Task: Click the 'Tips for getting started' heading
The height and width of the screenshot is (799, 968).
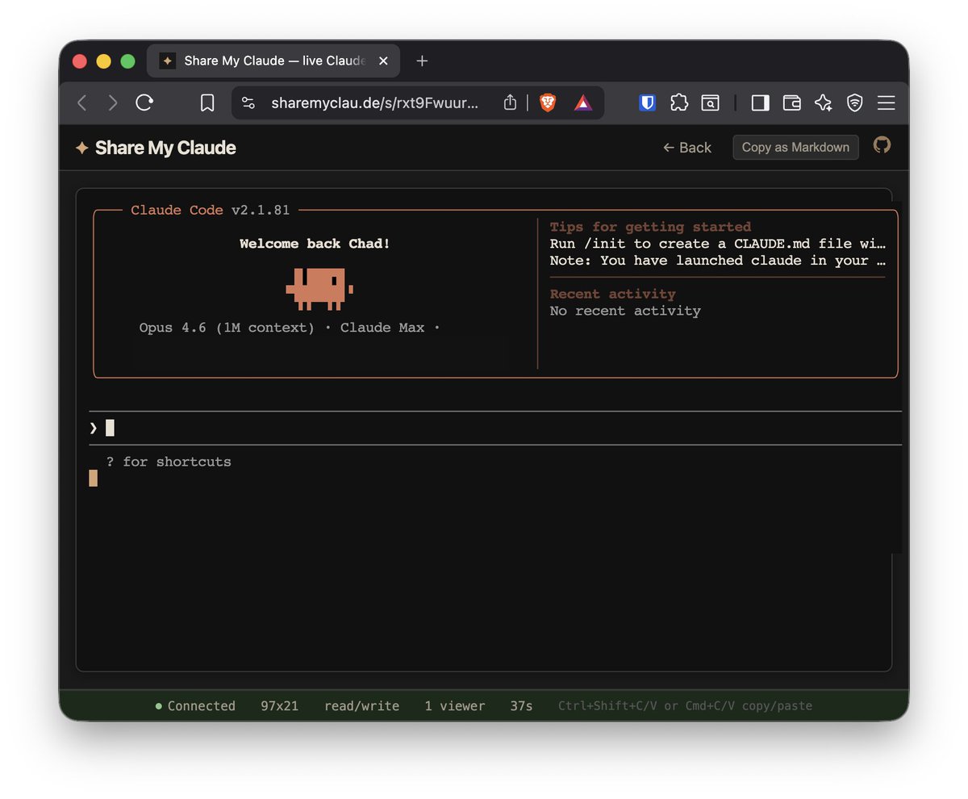Action: 650,227
